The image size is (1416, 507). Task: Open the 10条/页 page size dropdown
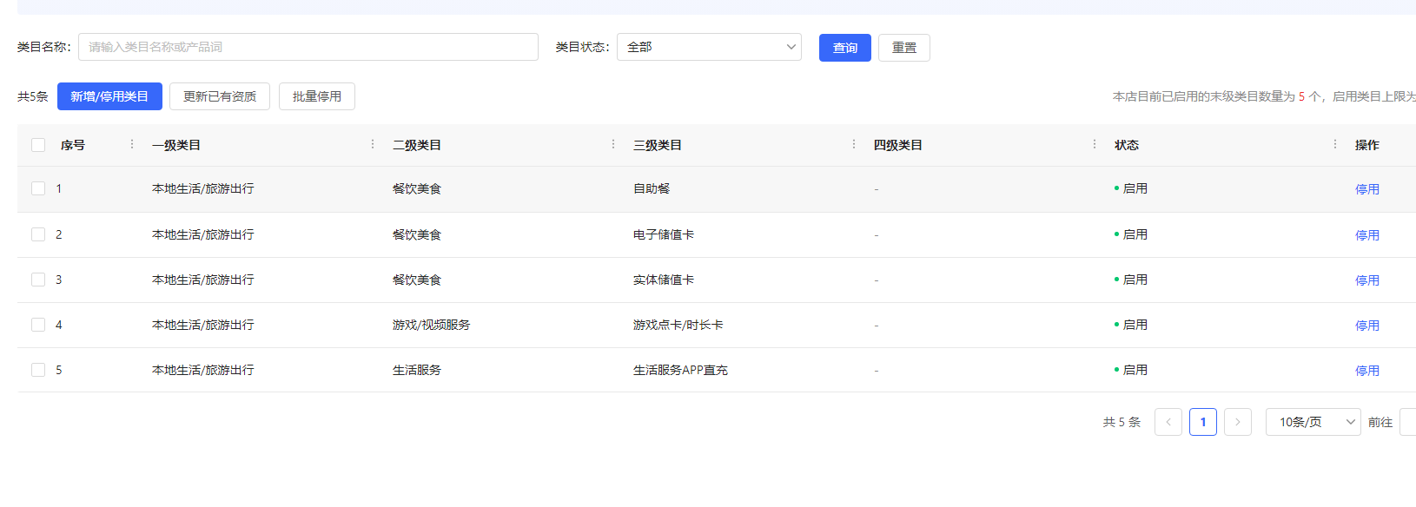pos(1313,422)
